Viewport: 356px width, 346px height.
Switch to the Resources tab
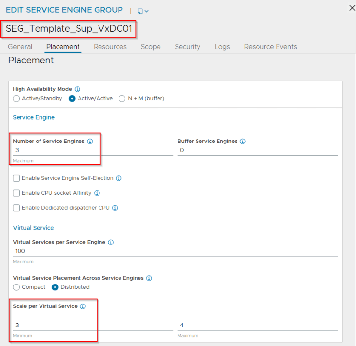110,47
